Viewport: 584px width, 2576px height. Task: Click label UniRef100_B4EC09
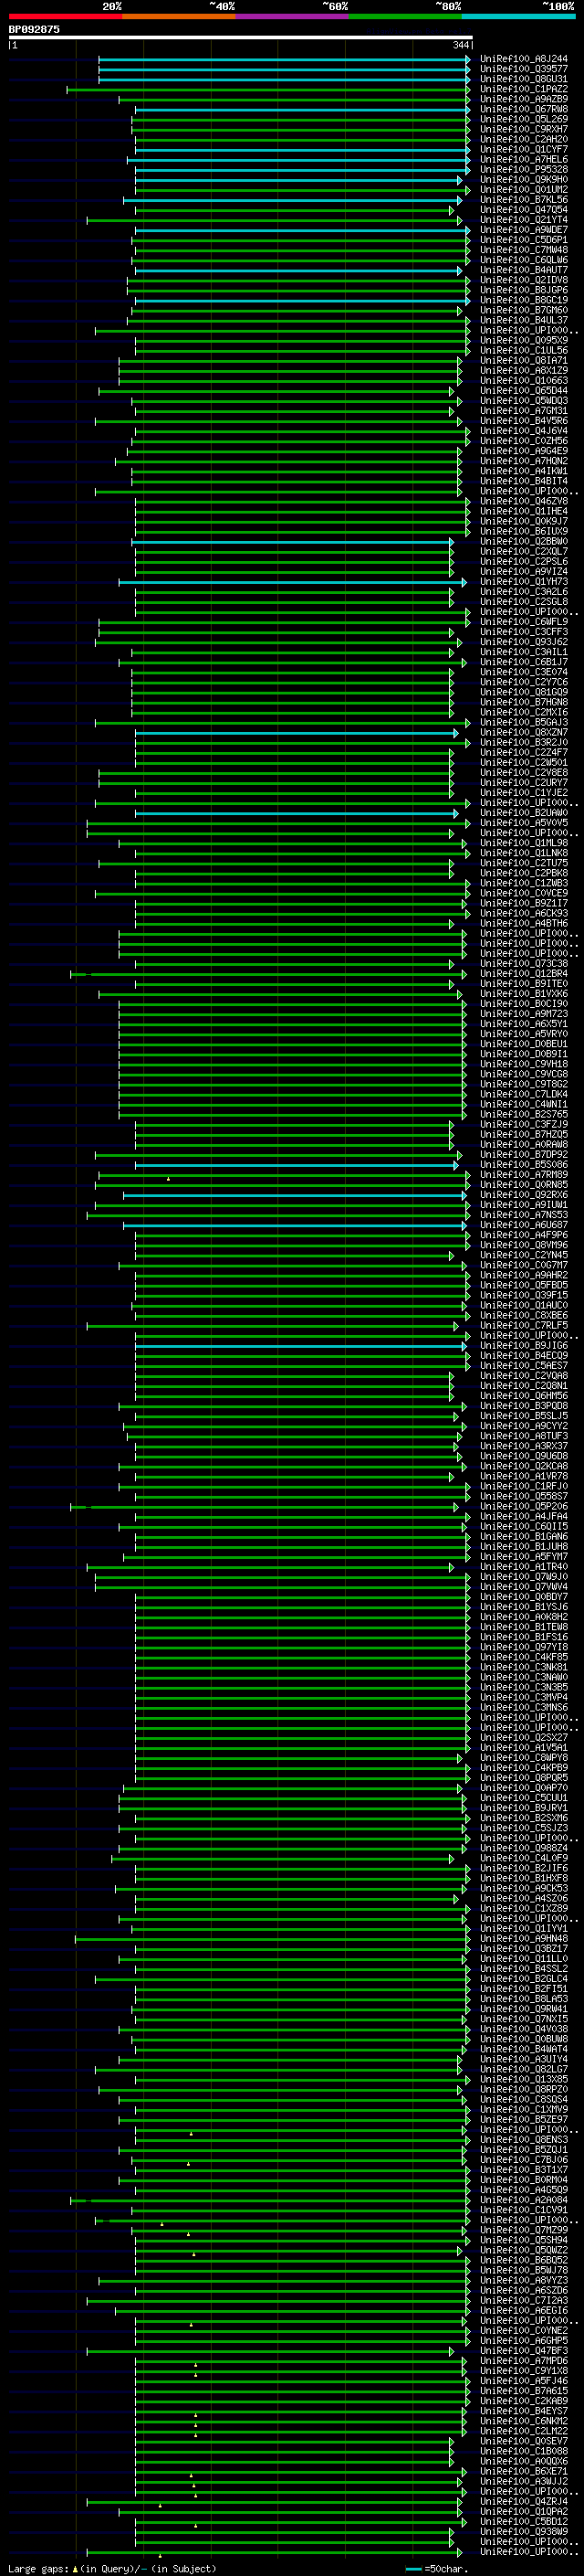pyautogui.click(x=524, y=1356)
